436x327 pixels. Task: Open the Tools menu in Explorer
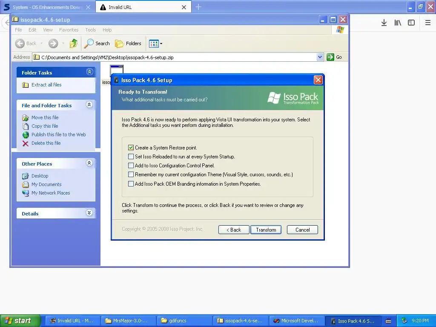(90, 30)
